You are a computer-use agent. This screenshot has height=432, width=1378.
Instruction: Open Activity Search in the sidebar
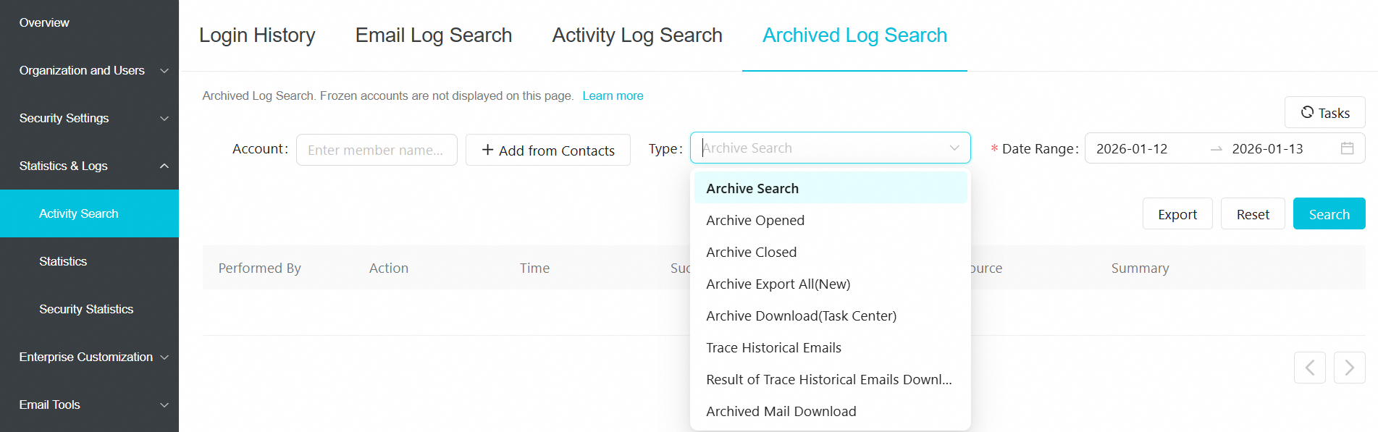point(89,213)
